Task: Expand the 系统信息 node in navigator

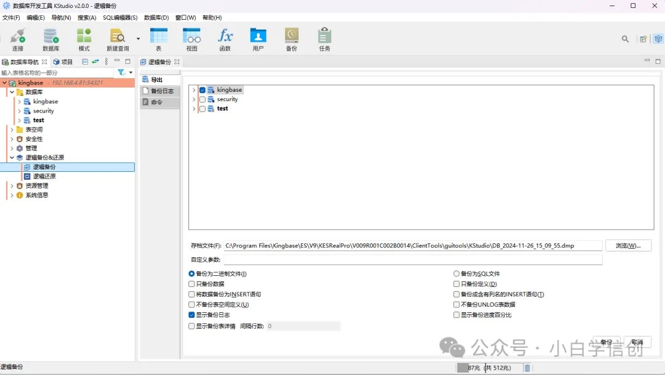Action: (12, 195)
